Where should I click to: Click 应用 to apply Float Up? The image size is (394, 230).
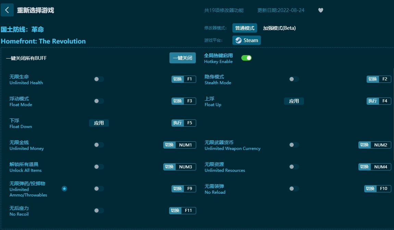(x=294, y=101)
